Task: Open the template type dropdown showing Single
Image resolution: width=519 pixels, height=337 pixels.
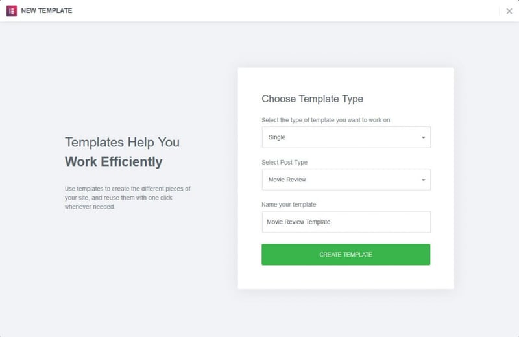Action: pos(345,137)
